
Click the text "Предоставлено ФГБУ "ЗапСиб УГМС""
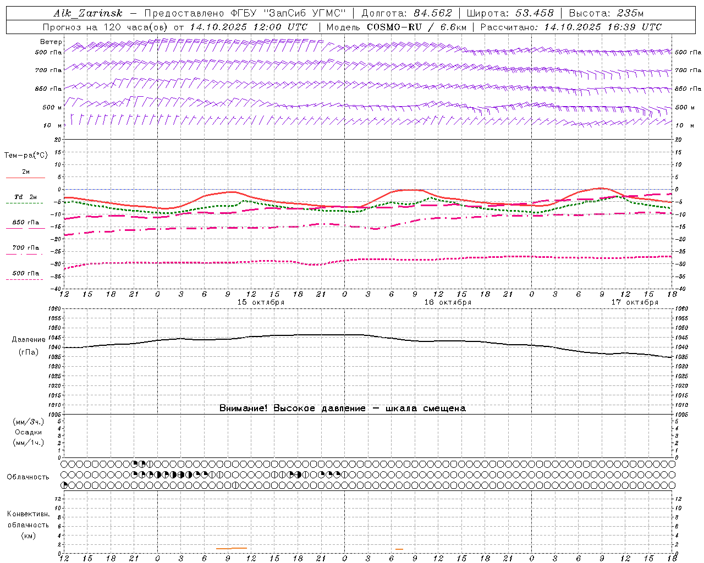(245, 13)
